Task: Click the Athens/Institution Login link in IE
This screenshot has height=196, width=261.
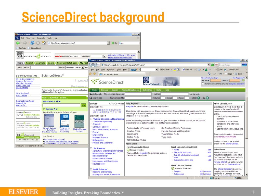Action: tap(210, 78)
